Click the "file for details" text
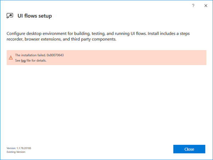Viewport: 213px width, 160px height. [x=36, y=61]
